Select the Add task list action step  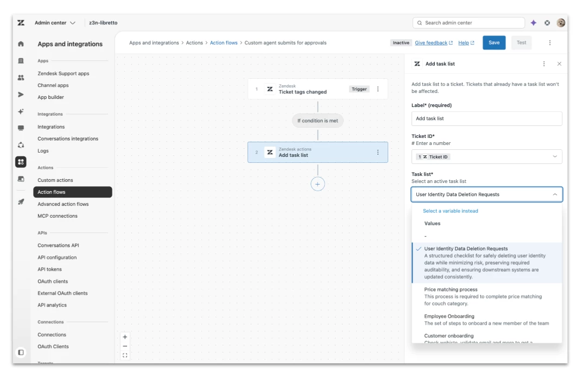[x=318, y=152]
